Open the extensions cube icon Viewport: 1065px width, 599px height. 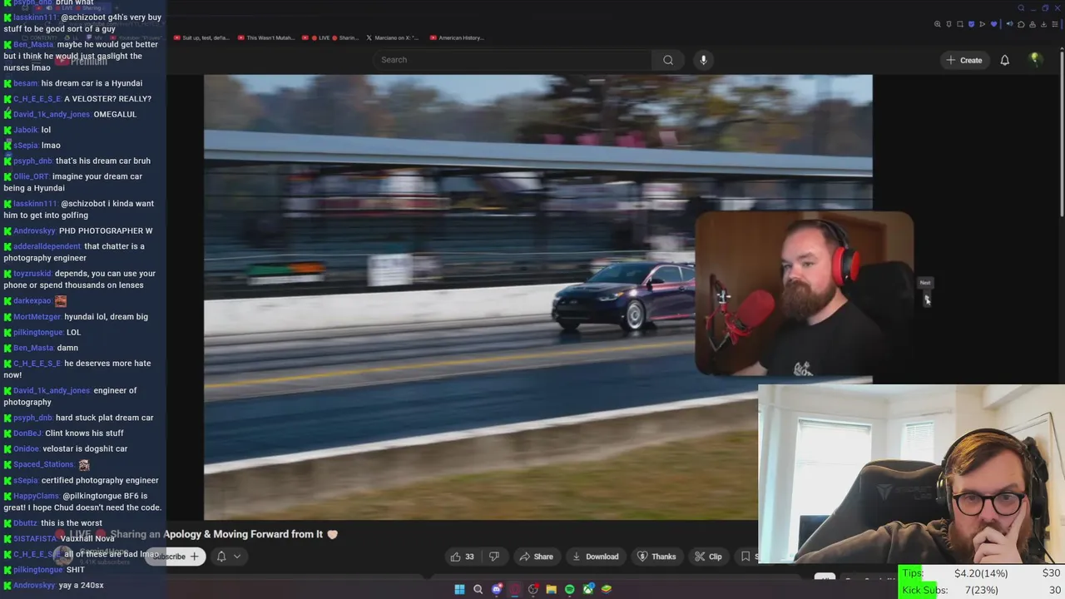[x=1021, y=24]
